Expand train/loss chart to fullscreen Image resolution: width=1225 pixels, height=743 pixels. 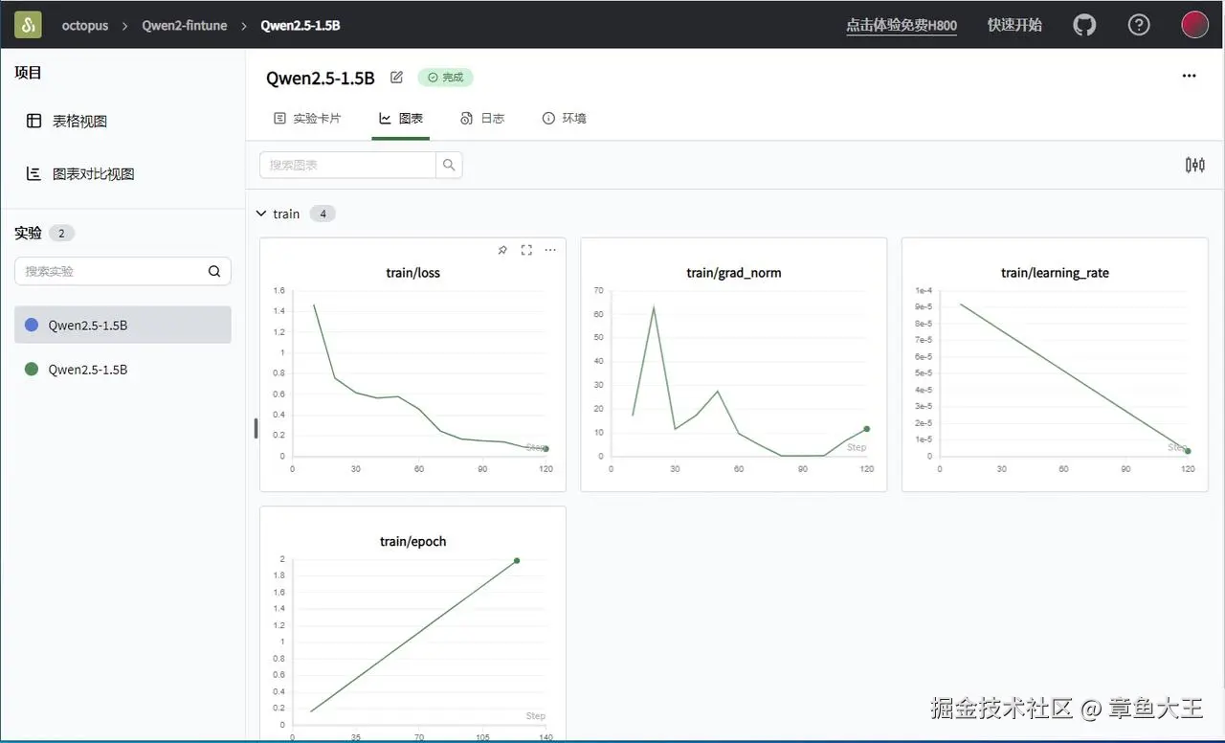(526, 250)
